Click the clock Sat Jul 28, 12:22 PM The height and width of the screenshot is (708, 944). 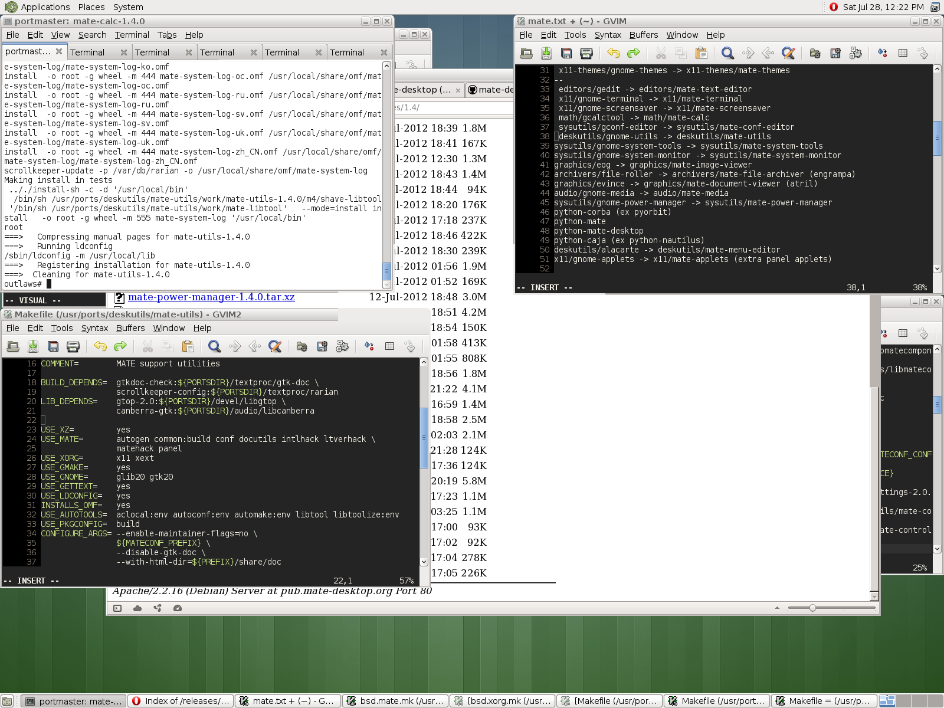[x=883, y=7]
